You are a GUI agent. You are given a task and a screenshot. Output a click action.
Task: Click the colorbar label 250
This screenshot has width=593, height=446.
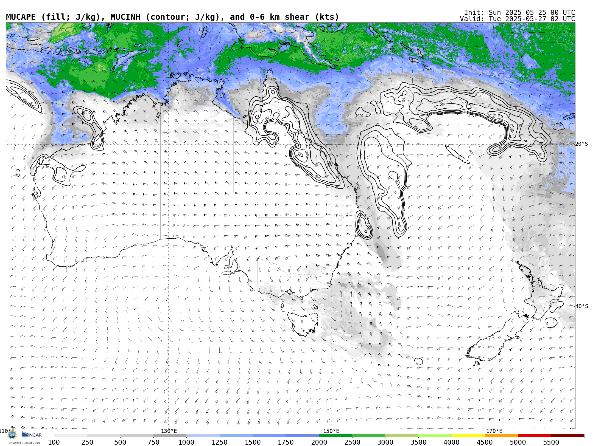pos(87,442)
